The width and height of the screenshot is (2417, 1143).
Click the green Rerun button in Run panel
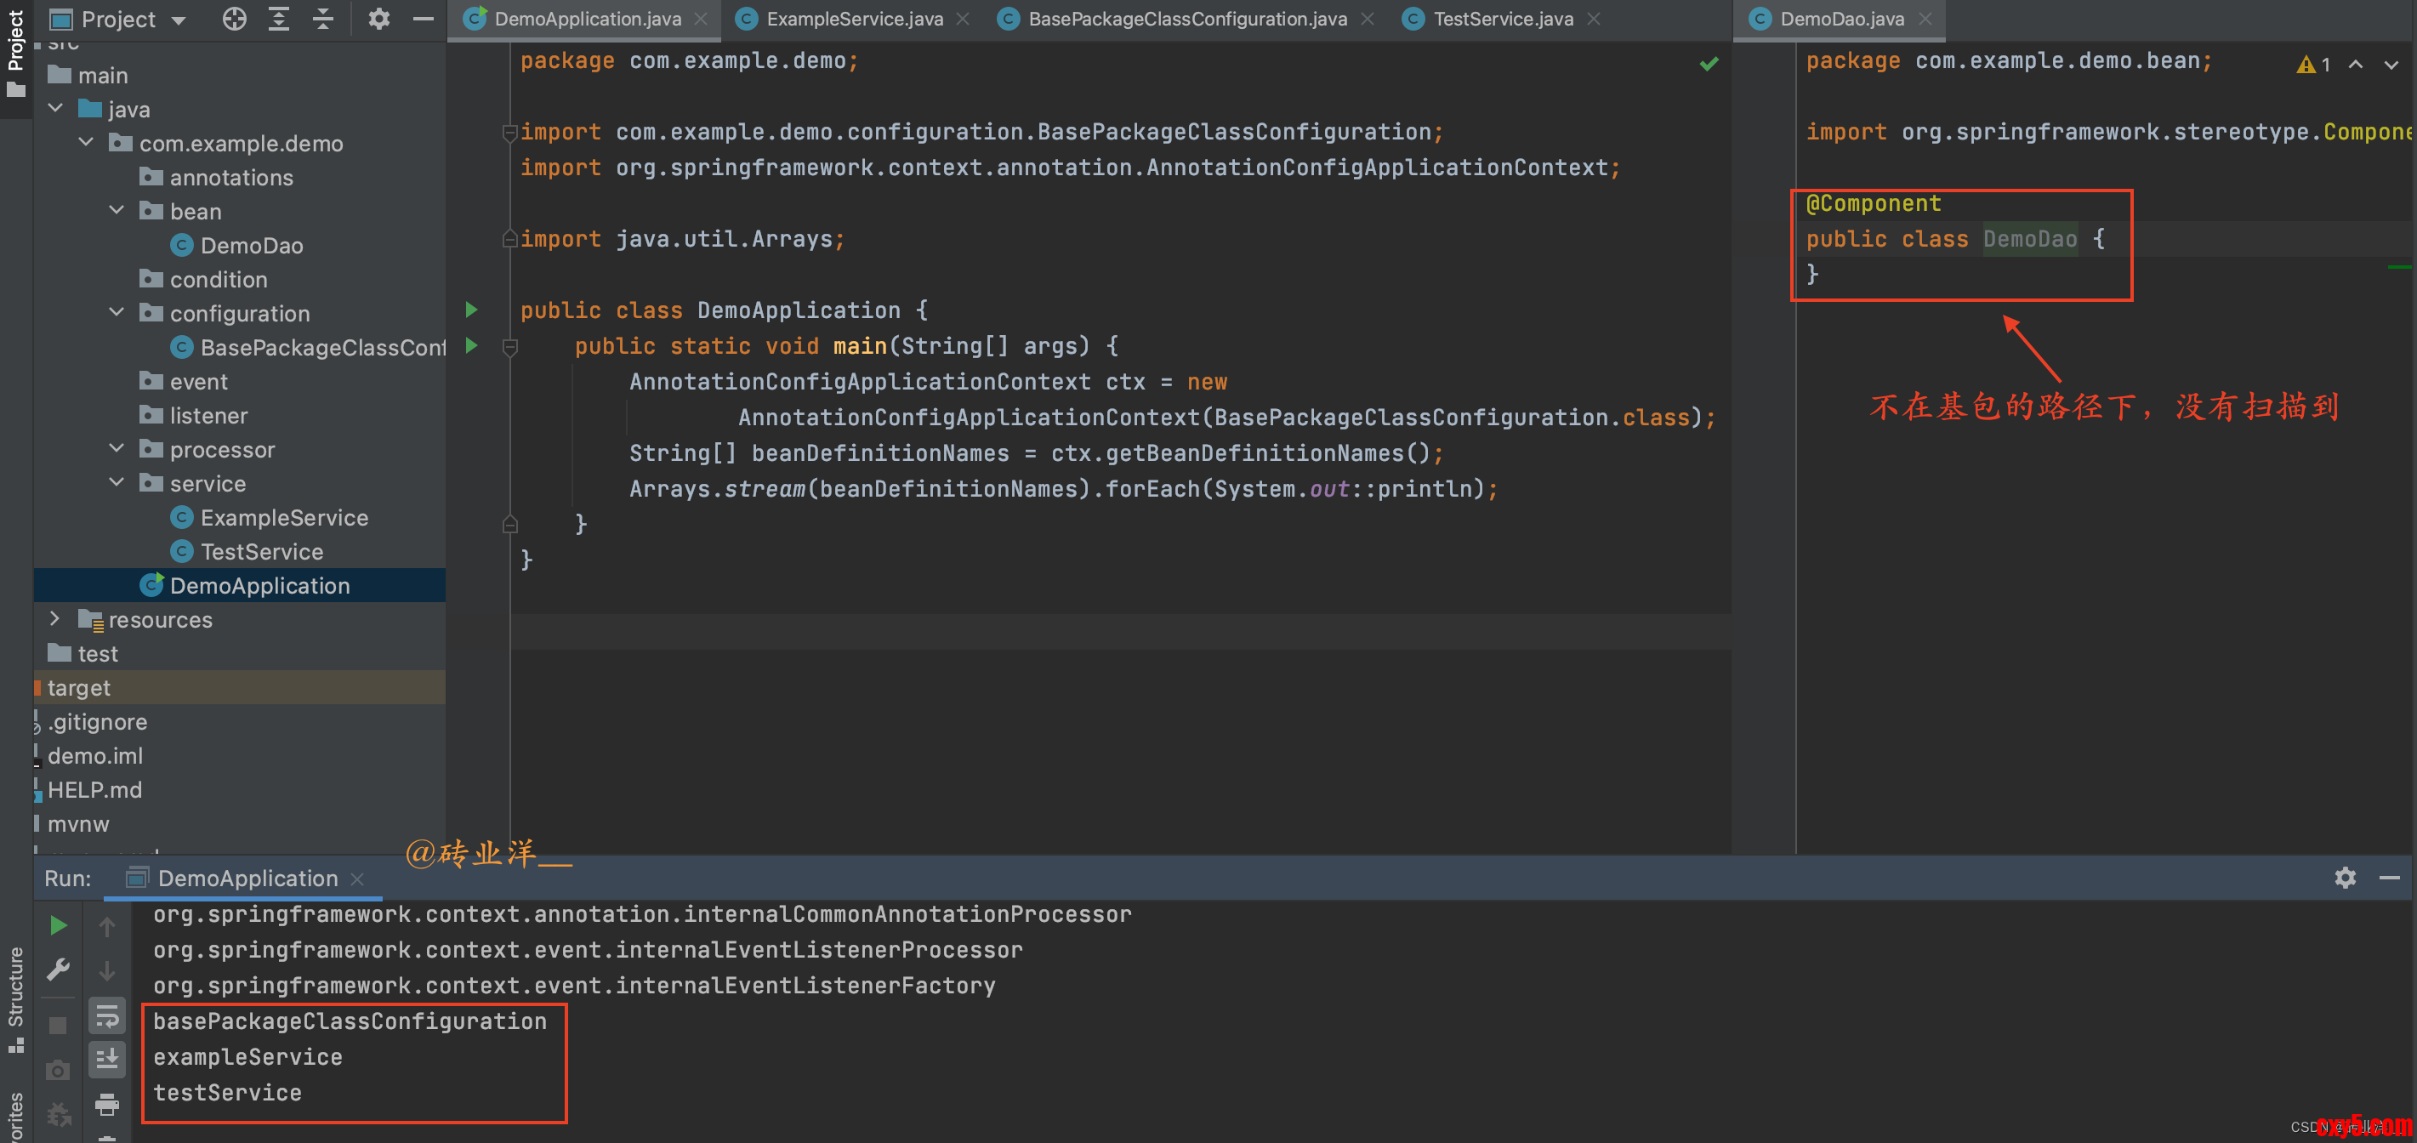pos(58,925)
